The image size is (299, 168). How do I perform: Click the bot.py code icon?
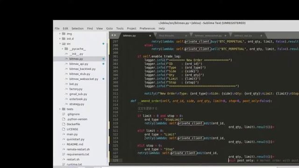click(66, 84)
